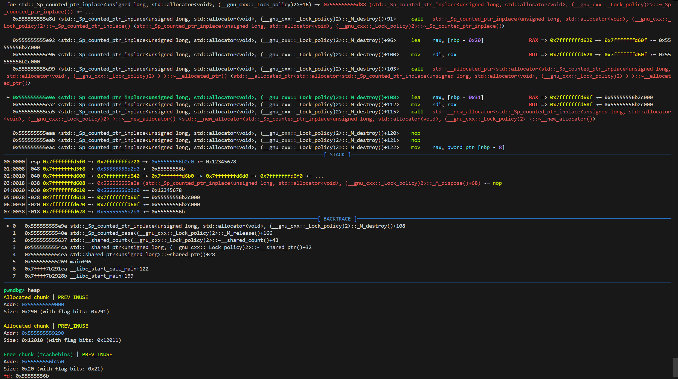Image resolution: width=678 pixels, height=379 pixels.
Task: Click the free chunk address 0x55555556b2a0
Action: (43, 361)
